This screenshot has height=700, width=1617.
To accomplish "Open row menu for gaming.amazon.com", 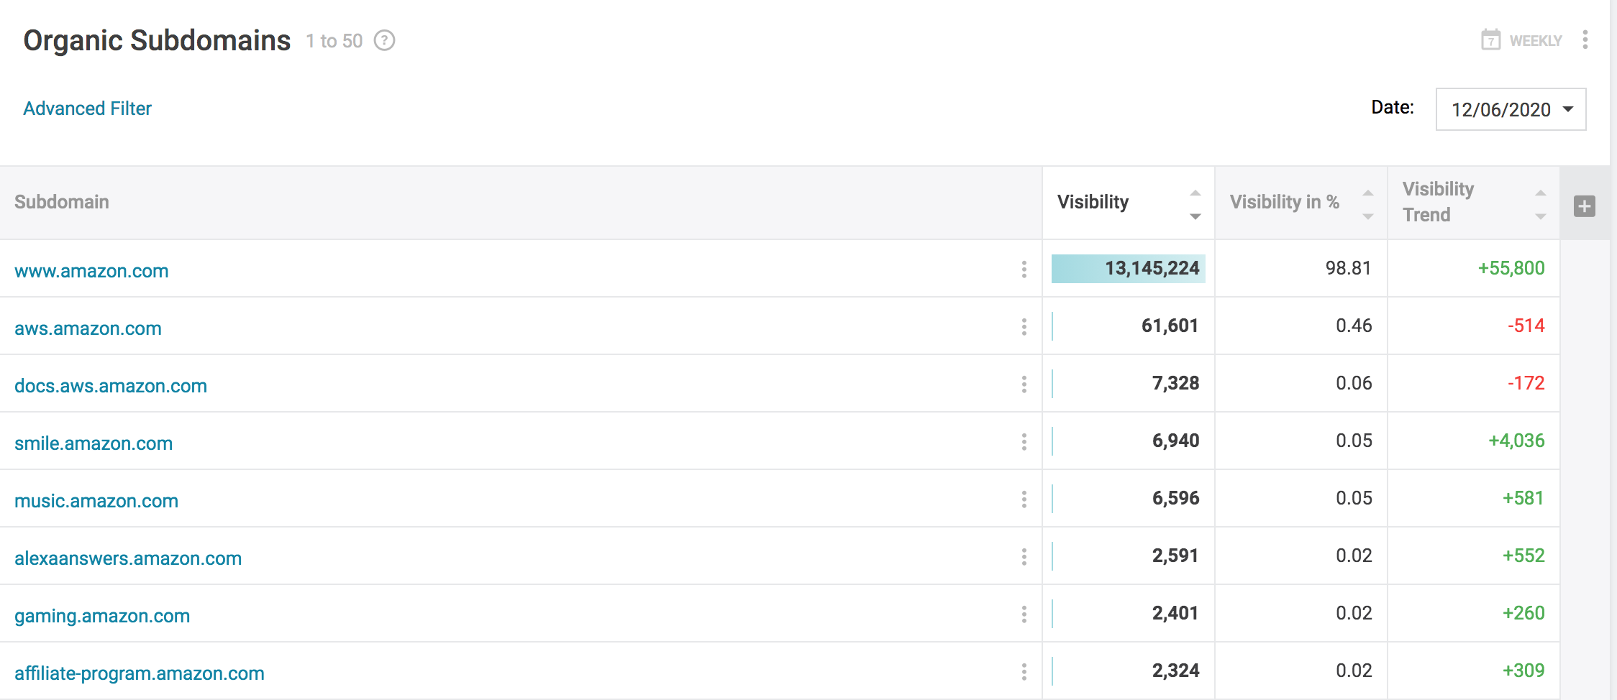I will [x=1024, y=614].
